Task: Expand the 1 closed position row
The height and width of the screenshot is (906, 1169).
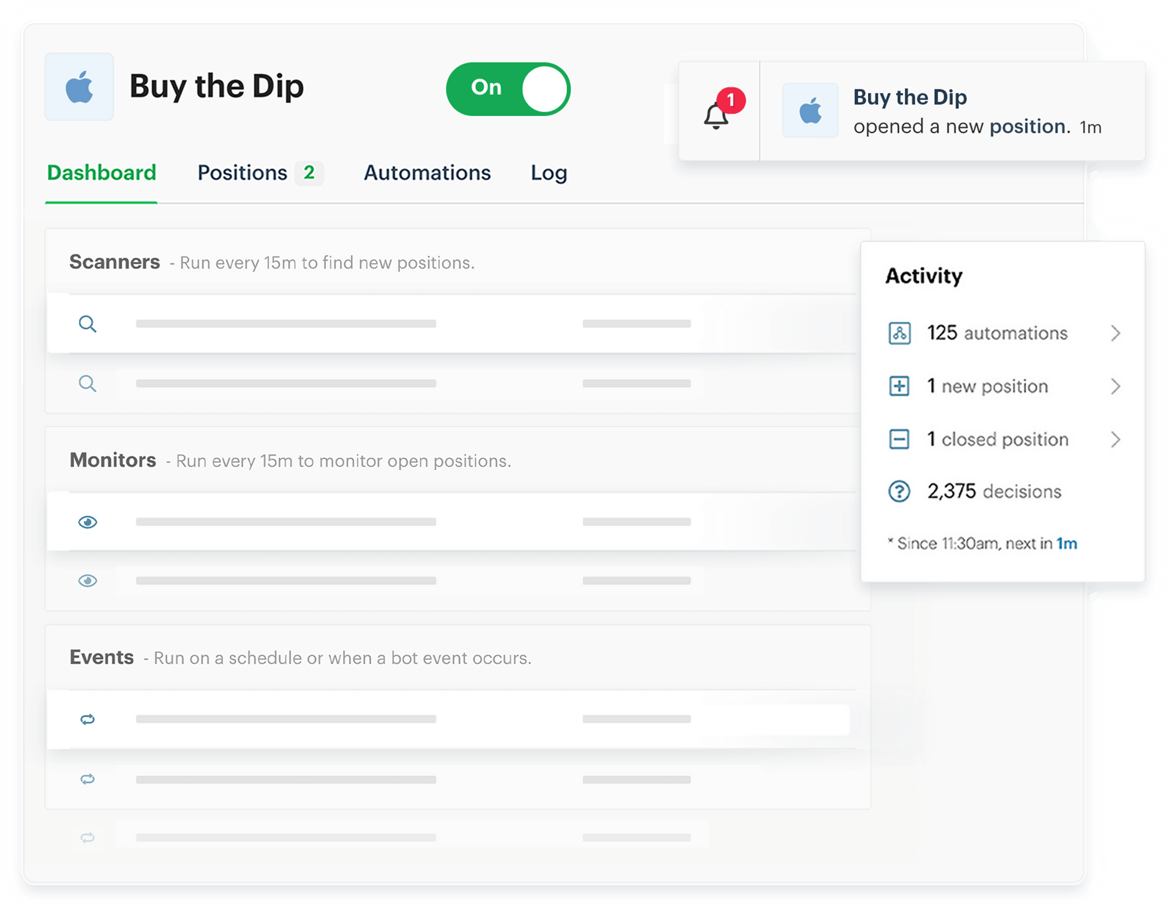Action: (1117, 439)
